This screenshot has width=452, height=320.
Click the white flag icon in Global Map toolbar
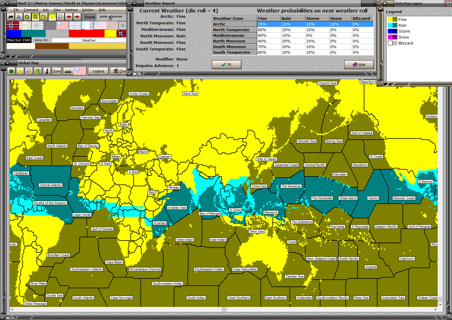click(29, 71)
